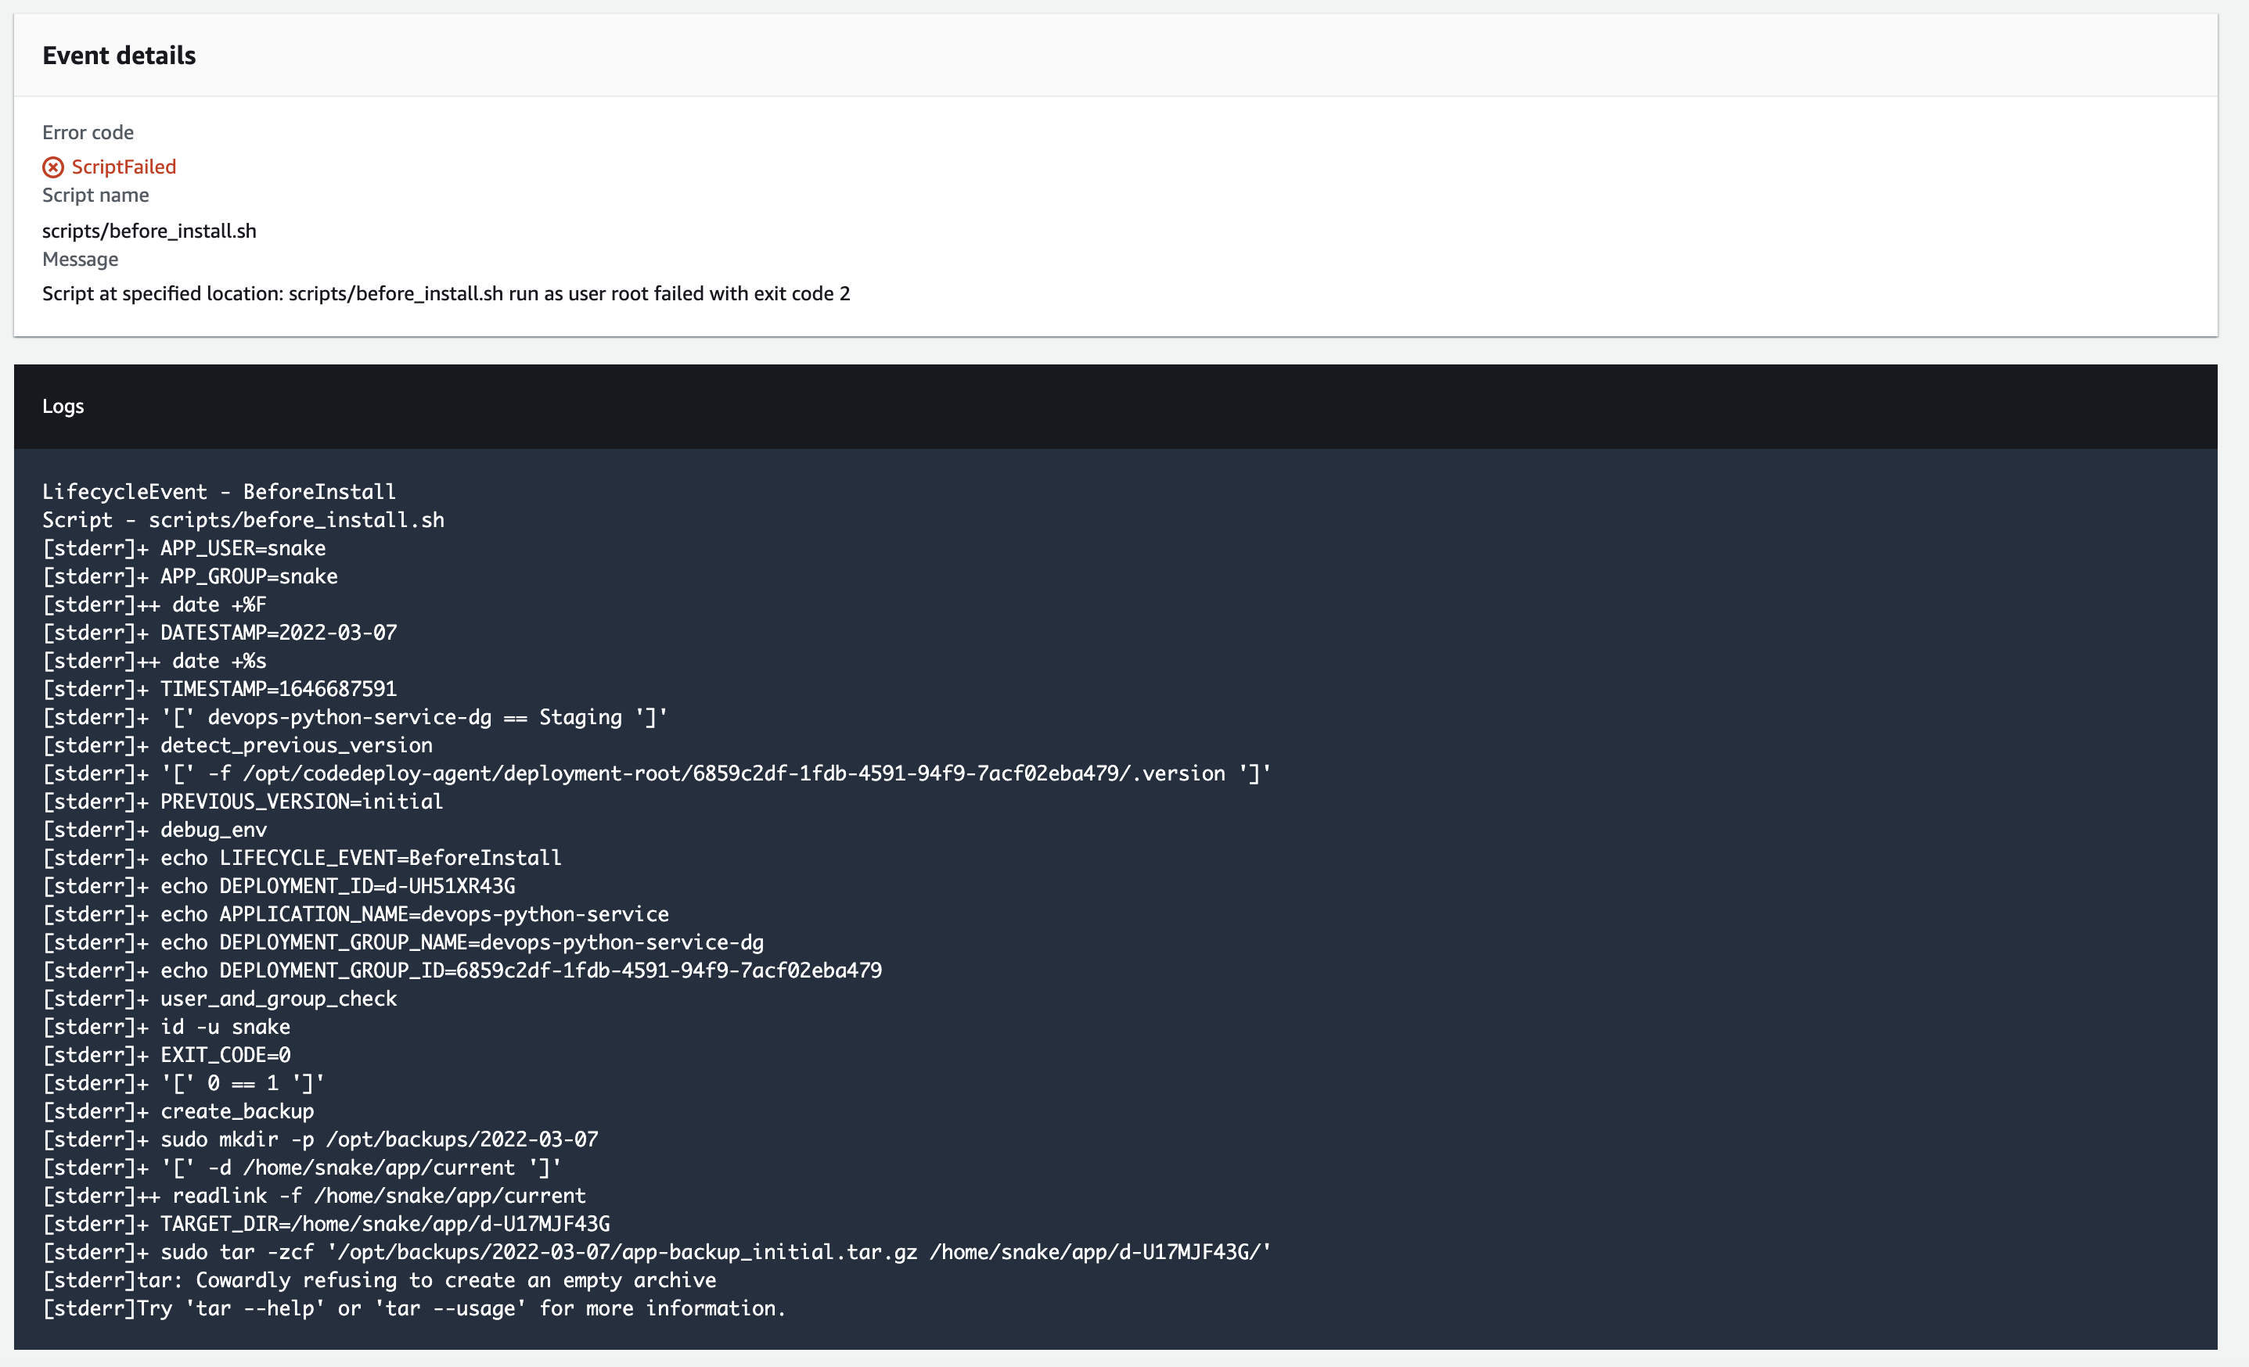Click the red ScriptFailed error icon

point(53,167)
